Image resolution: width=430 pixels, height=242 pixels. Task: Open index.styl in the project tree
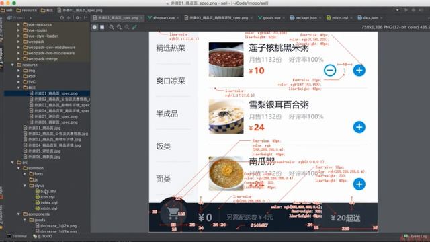coord(46,203)
